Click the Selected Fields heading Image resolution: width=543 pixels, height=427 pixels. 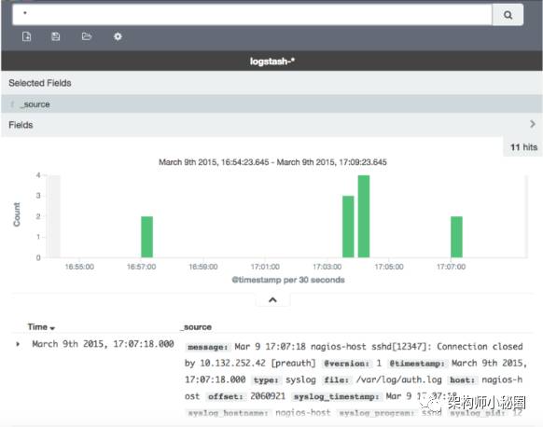pos(40,83)
